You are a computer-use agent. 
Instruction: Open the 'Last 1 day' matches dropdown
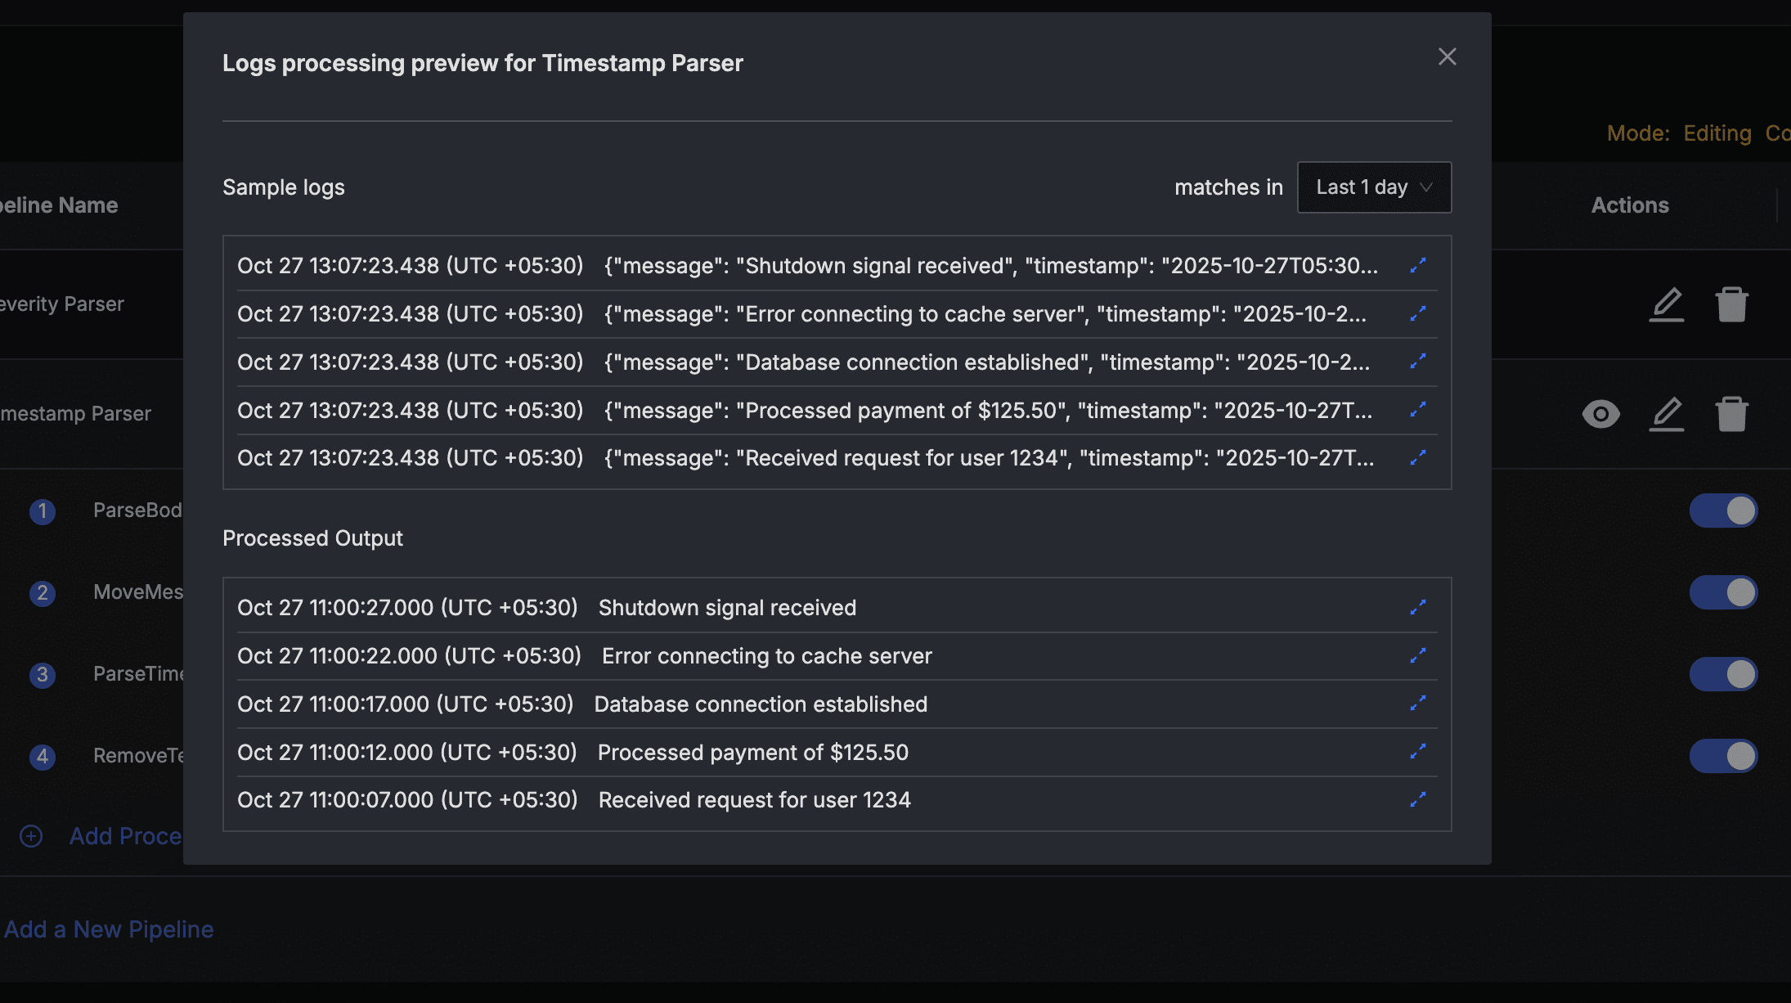tap(1374, 187)
